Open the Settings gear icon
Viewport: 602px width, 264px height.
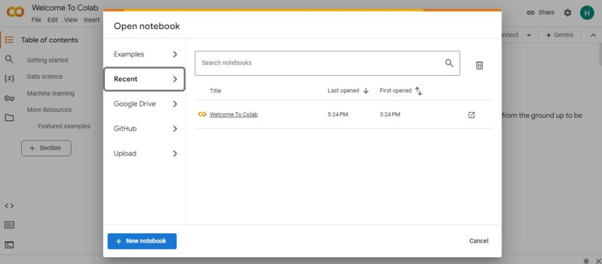[x=567, y=13]
